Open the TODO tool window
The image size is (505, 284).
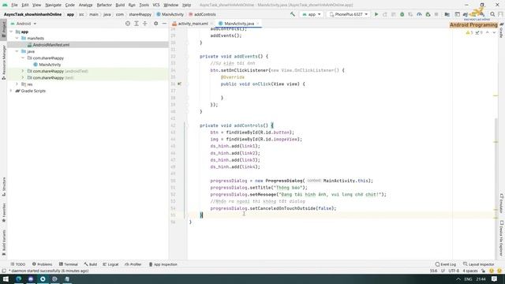pyautogui.click(x=17, y=264)
